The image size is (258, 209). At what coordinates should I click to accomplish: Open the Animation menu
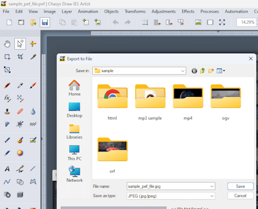tap(88, 11)
